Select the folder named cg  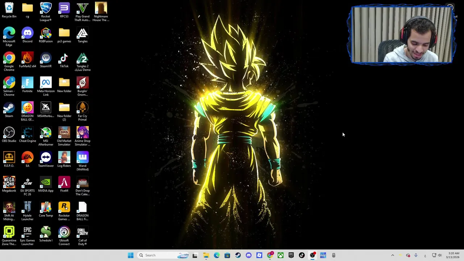[27, 10]
